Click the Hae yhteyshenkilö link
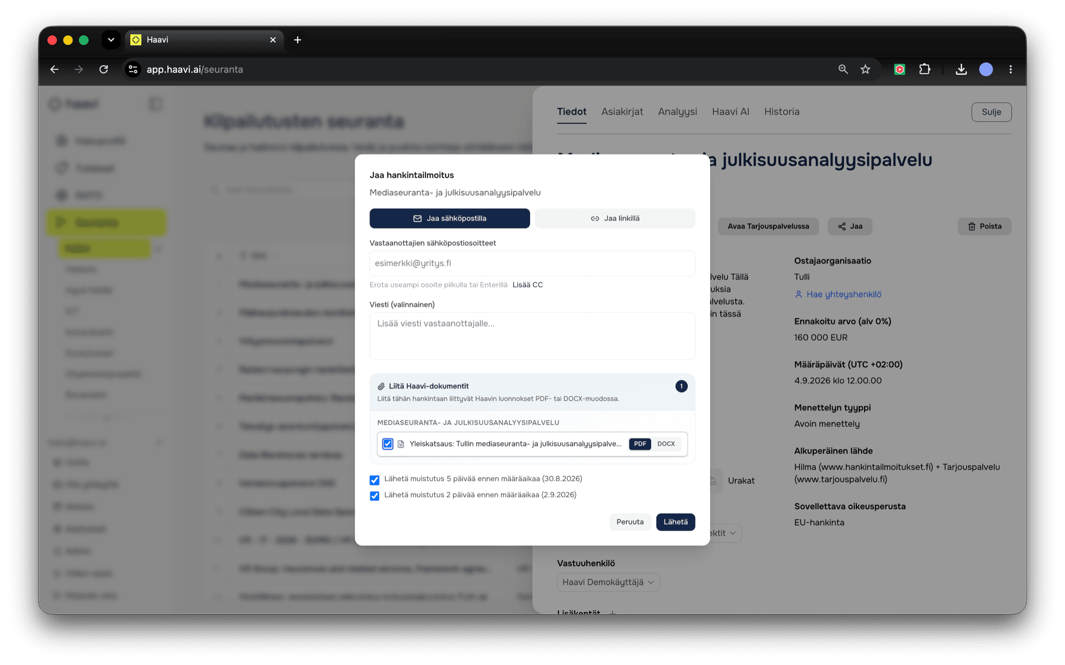Viewport: 1065px width, 665px height. (x=838, y=294)
